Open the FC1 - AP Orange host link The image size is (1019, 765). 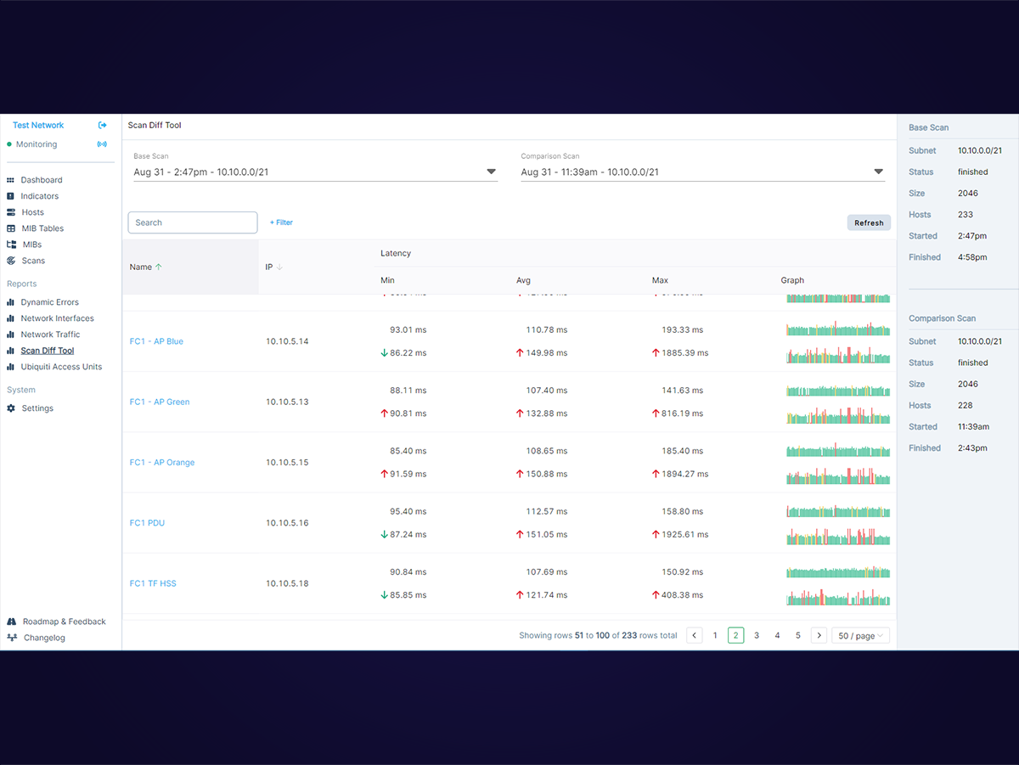coord(162,463)
